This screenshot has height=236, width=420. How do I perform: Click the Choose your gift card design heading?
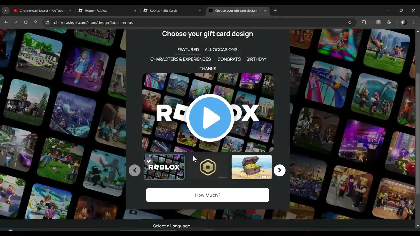pyautogui.click(x=208, y=34)
